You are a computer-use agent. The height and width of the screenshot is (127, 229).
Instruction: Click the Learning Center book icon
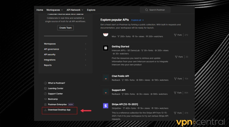46,88
